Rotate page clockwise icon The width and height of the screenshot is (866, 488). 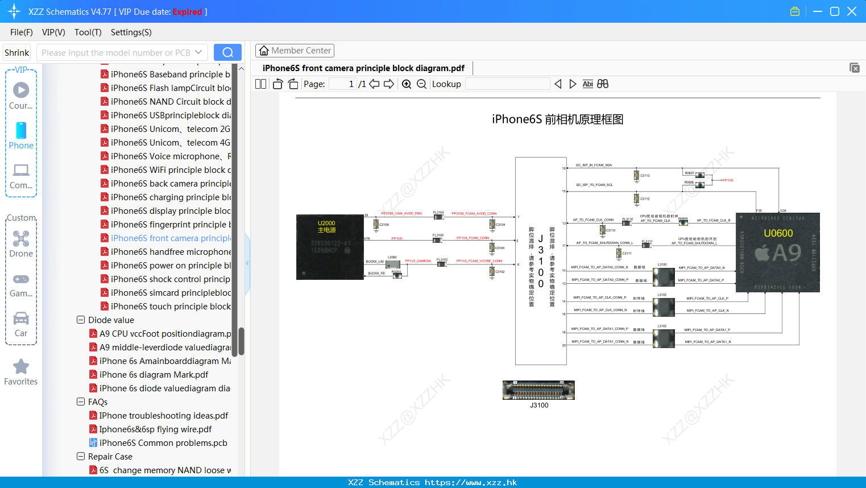[293, 84]
